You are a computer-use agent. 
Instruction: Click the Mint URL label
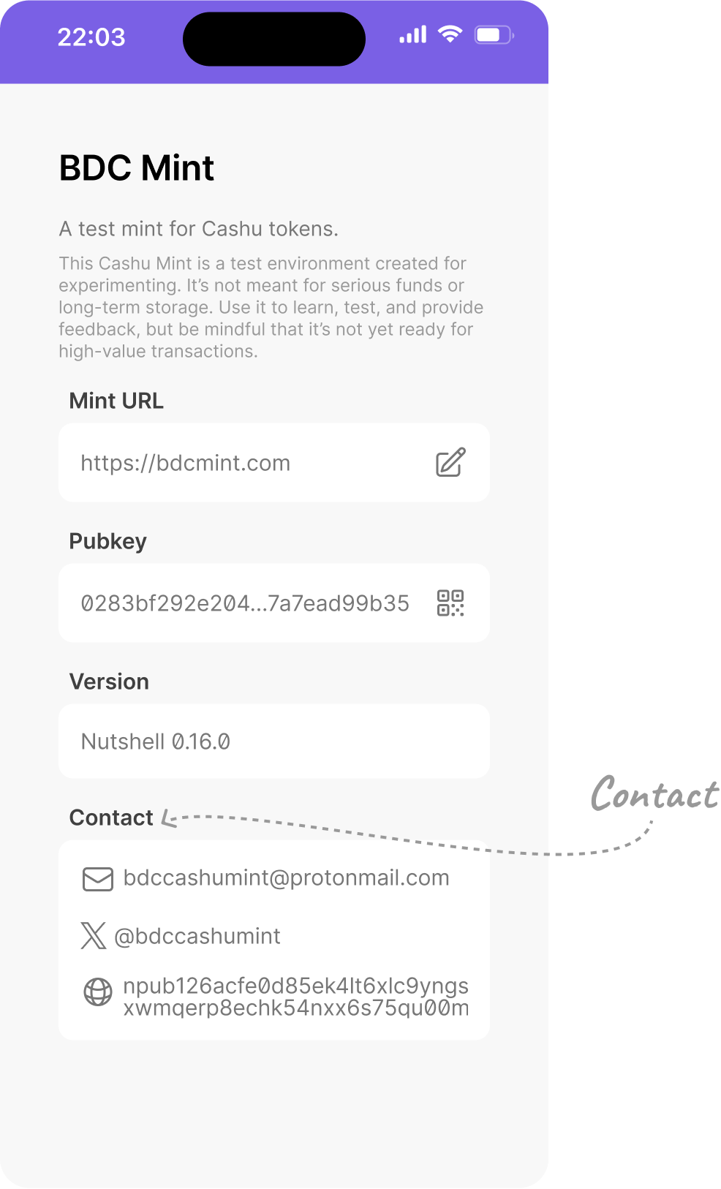point(116,401)
